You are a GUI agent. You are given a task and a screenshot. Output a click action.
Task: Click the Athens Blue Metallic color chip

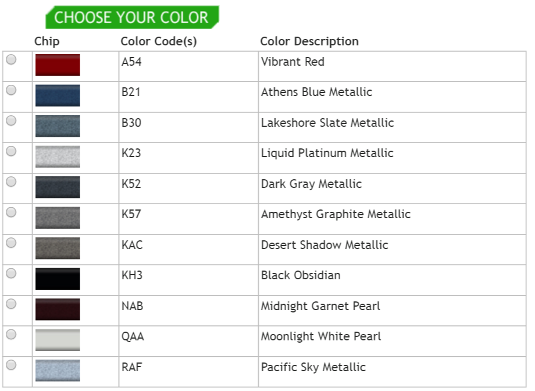[x=58, y=95]
